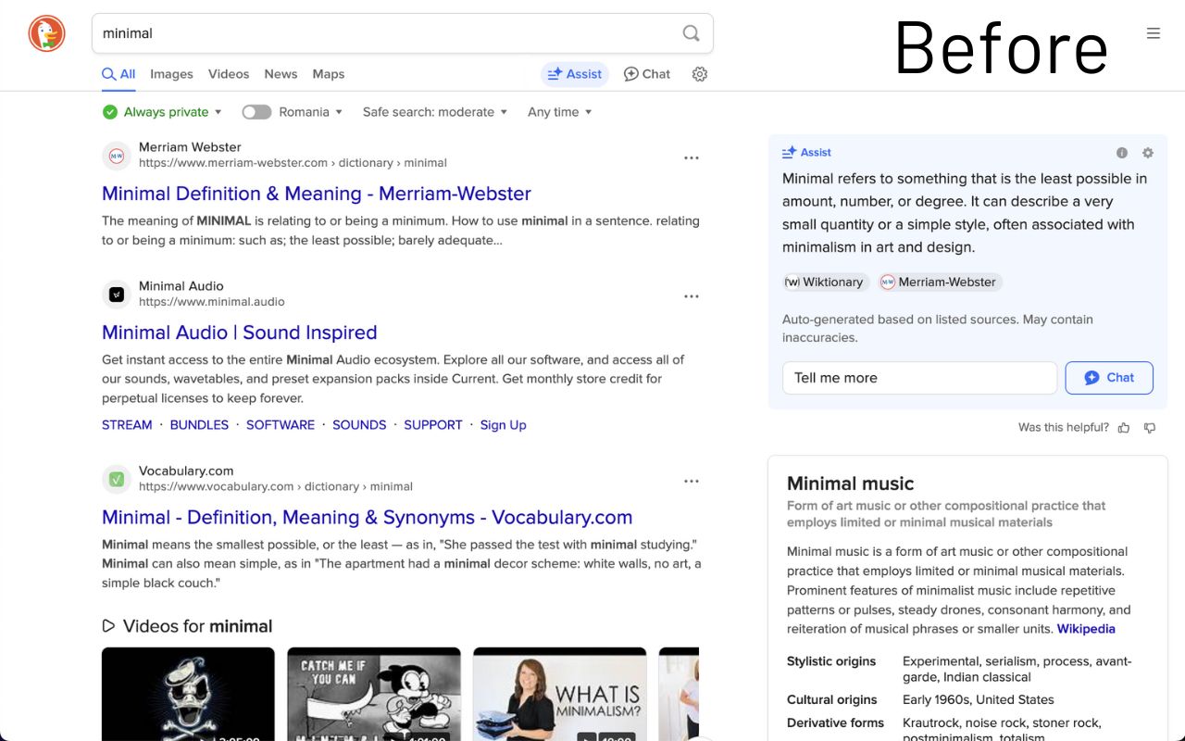Click the Merriam-Webster source chip
Screen dimensions: 1185x741
click(x=940, y=283)
